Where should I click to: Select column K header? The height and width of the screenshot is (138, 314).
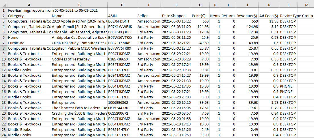[x=269, y=5]
